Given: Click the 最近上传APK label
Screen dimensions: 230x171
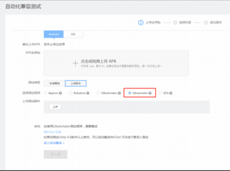Looking at the screenshot, I should 31,44.
